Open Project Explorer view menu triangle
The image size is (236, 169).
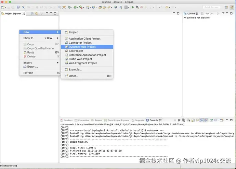[x=47, y=13]
